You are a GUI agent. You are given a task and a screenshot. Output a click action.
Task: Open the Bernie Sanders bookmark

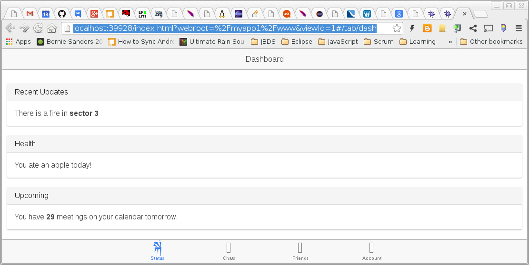coord(70,42)
